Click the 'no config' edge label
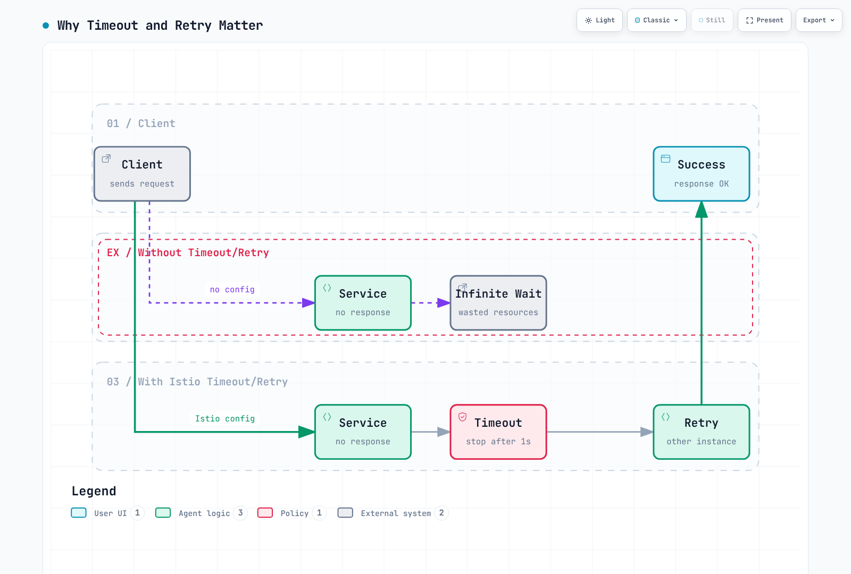The width and height of the screenshot is (851, 574). (x=232, y=290)
